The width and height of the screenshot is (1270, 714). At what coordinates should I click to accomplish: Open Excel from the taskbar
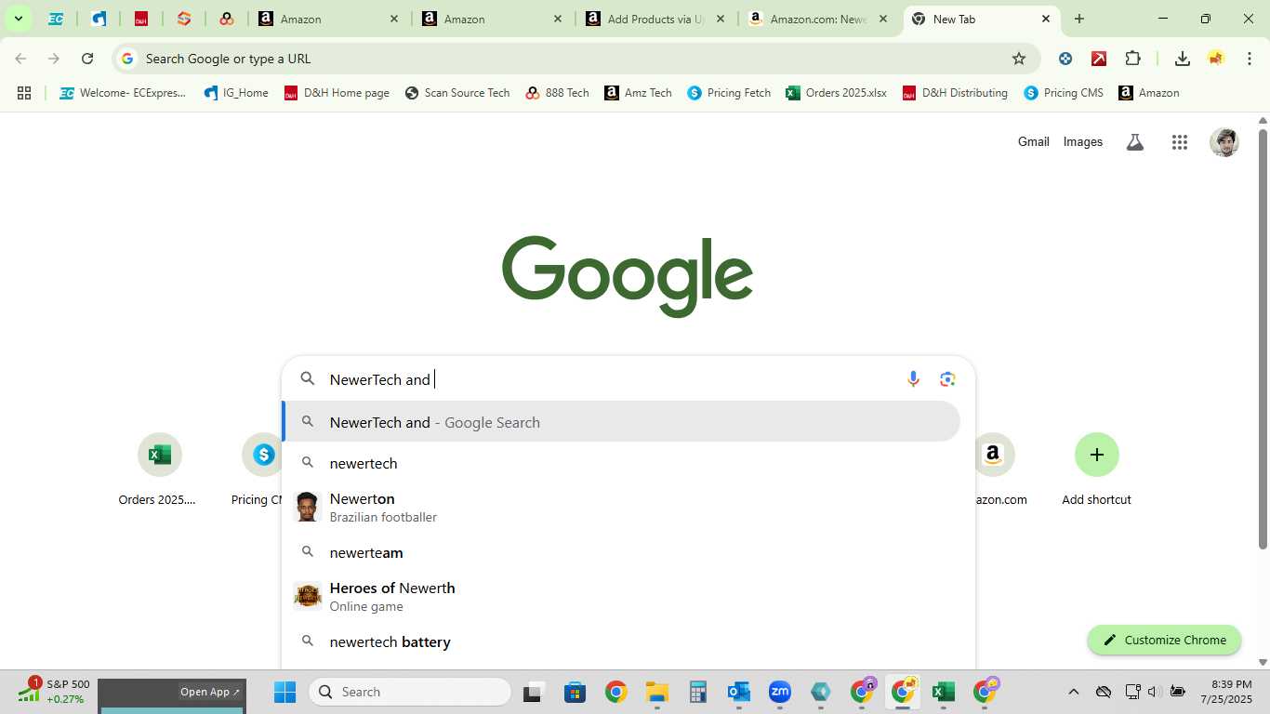click(x=944, y=692)
